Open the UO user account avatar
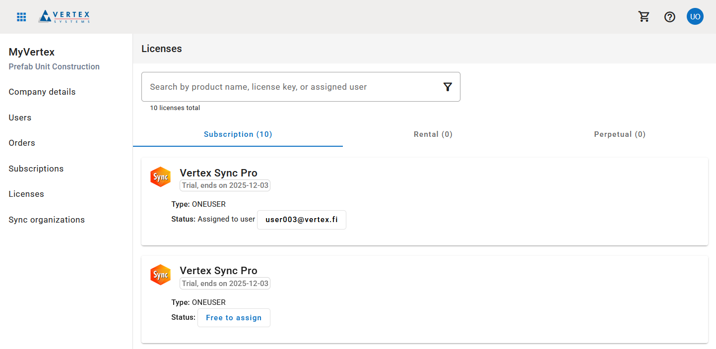The height and width of the screenshot is (349, 716). [695, 17]
